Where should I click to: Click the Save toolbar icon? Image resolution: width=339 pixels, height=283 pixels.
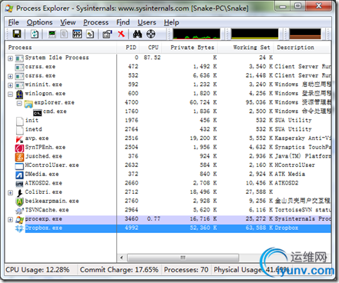click(17, 34)
